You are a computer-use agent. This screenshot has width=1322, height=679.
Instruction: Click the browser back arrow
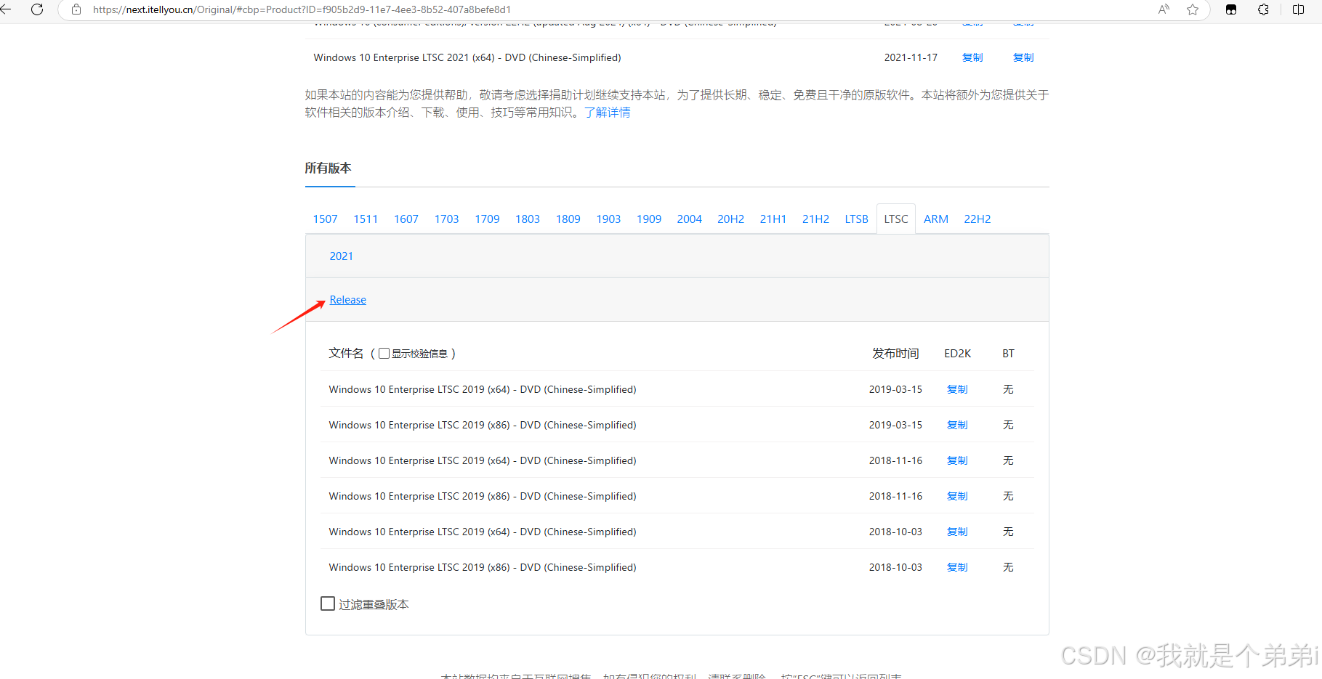(5, 9)
